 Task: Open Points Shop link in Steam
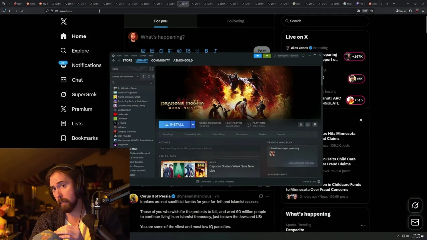[219, 134]
